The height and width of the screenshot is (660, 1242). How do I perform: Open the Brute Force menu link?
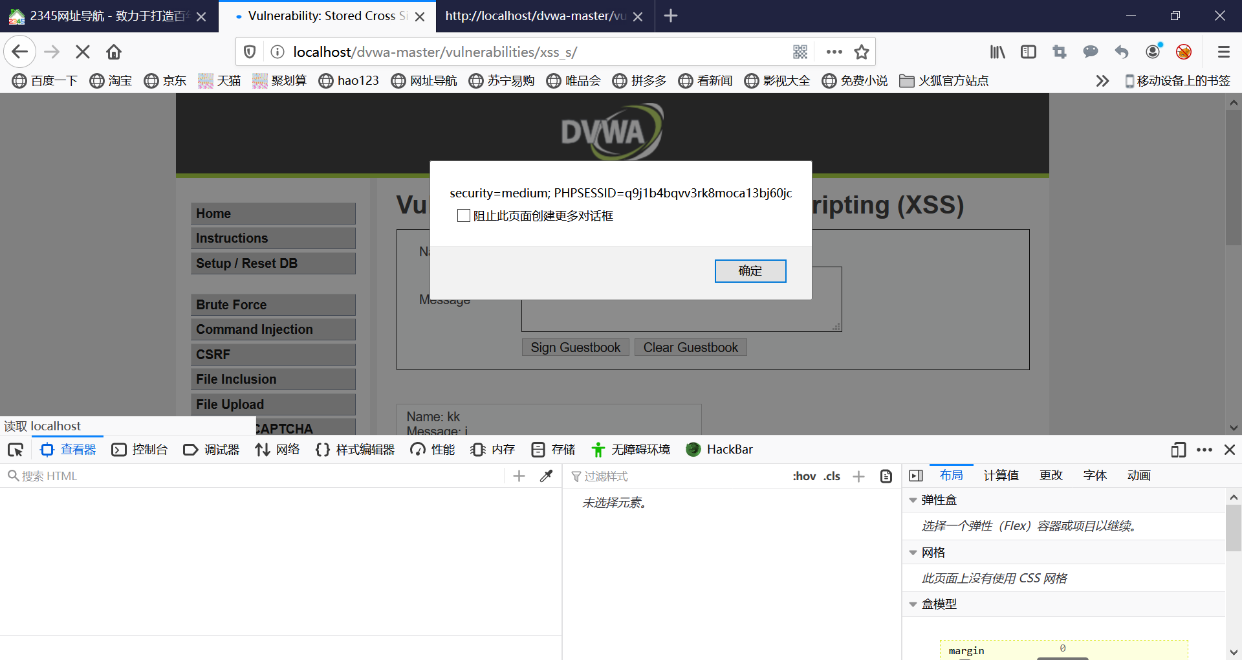pos(273,305)
